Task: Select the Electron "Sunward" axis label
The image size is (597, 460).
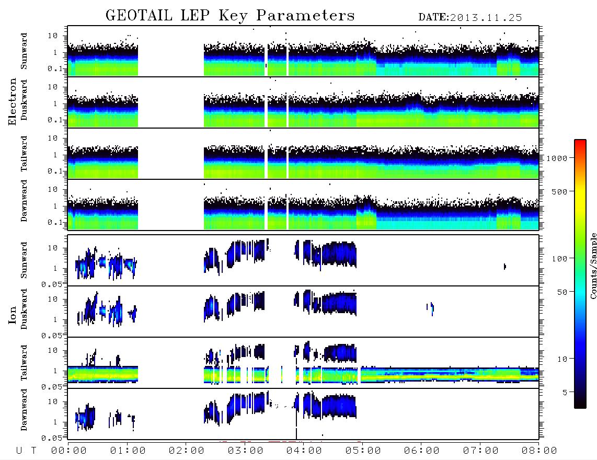Action: 24,51
